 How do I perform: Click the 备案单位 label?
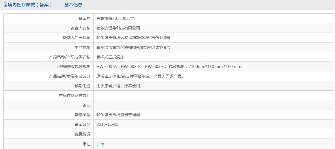coord(82,115)
